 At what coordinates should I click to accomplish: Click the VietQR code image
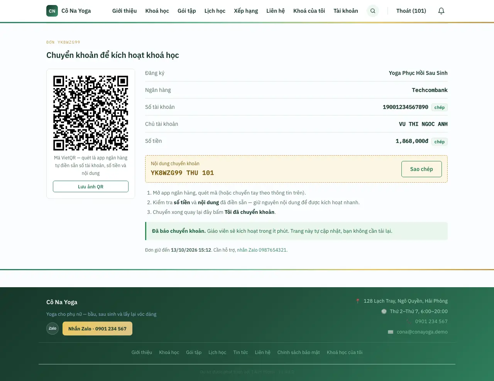click(91, 113)
